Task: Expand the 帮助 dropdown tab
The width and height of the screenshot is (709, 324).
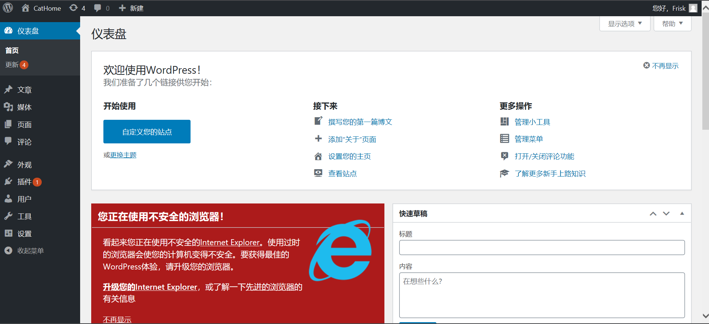Action: [x=672, y=24]
